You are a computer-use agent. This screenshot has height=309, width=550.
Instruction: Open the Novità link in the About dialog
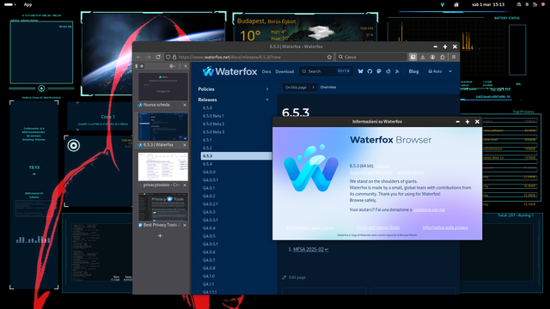(x=382, y=166)
